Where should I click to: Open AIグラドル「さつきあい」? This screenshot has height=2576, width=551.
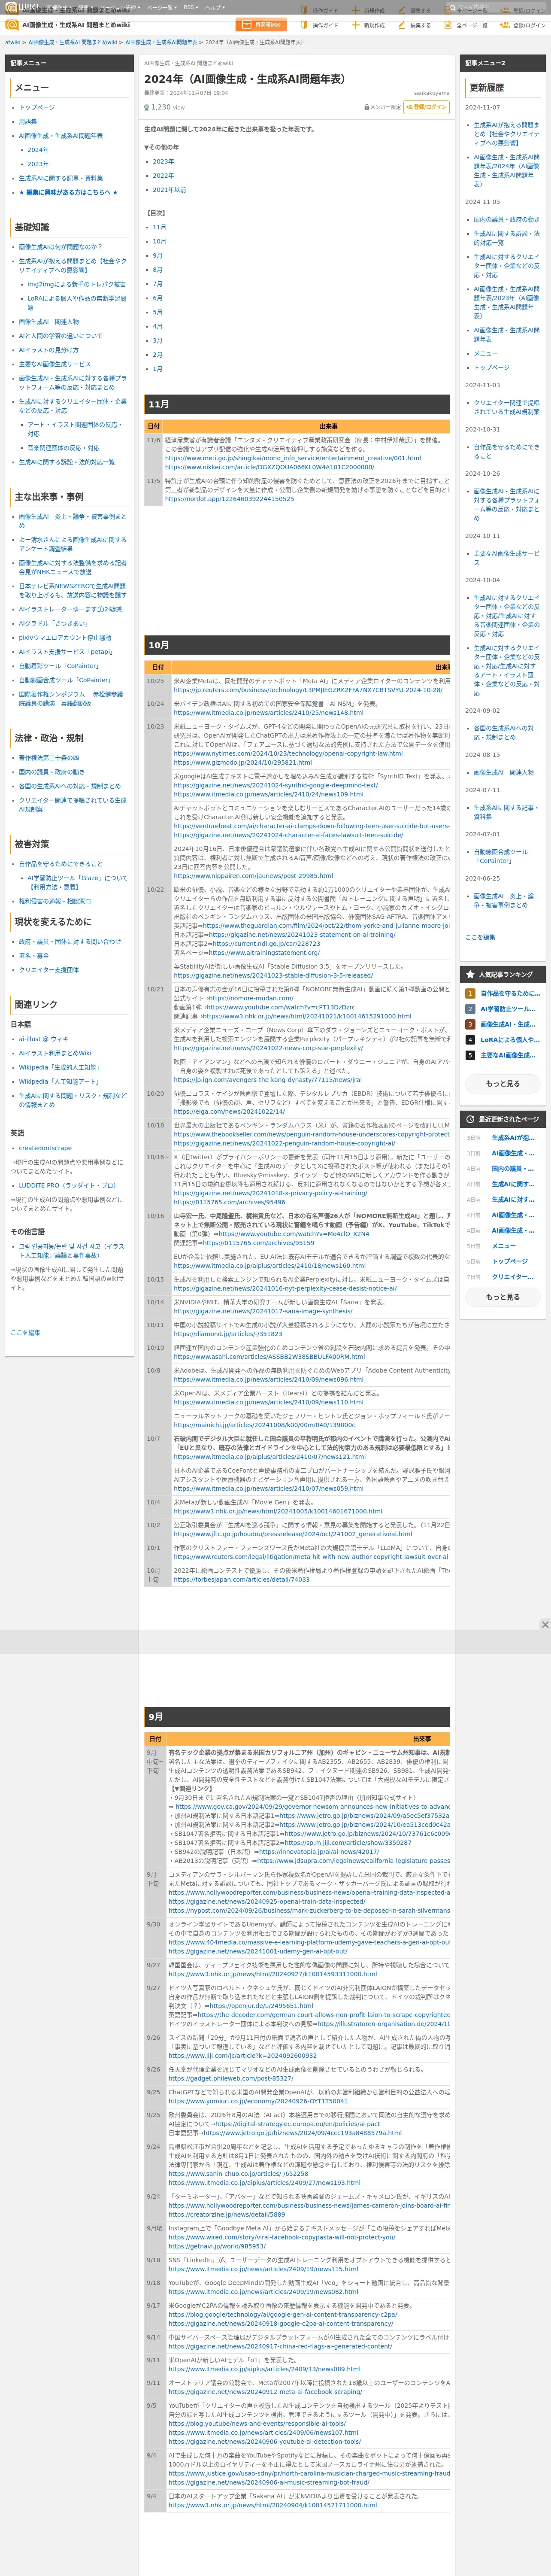coord(54,623)
